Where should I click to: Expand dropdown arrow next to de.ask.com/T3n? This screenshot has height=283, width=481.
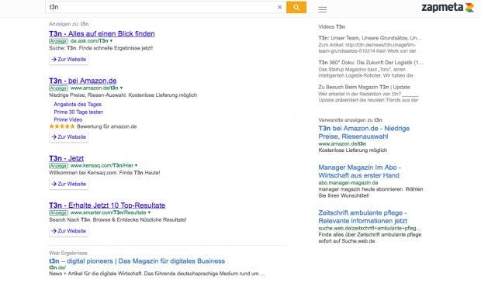pos(112,41)
